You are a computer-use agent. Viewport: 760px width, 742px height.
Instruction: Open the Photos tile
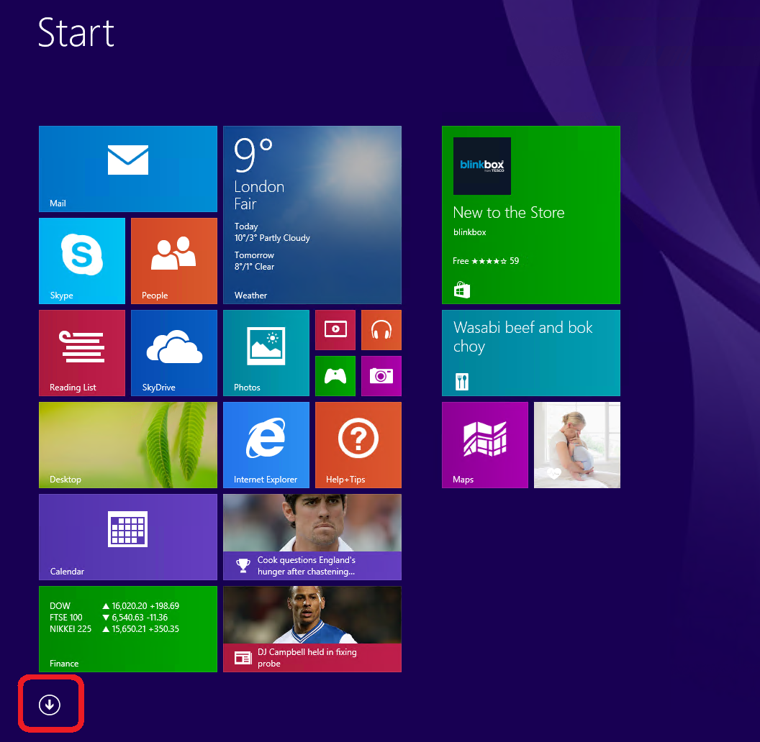(266, 353)
